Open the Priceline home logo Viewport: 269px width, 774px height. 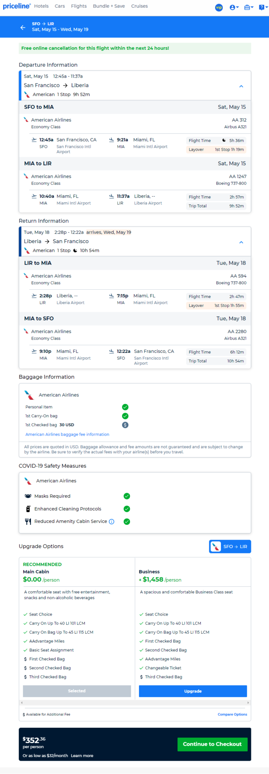pyautogui.click(x=17, y=6)
